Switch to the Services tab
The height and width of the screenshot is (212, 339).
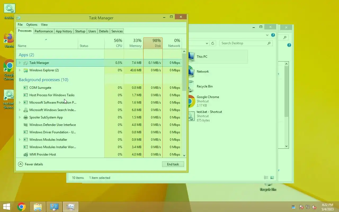(117, 31)
